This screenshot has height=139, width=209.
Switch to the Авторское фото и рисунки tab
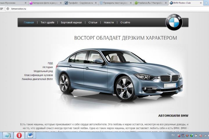[45, 3]
